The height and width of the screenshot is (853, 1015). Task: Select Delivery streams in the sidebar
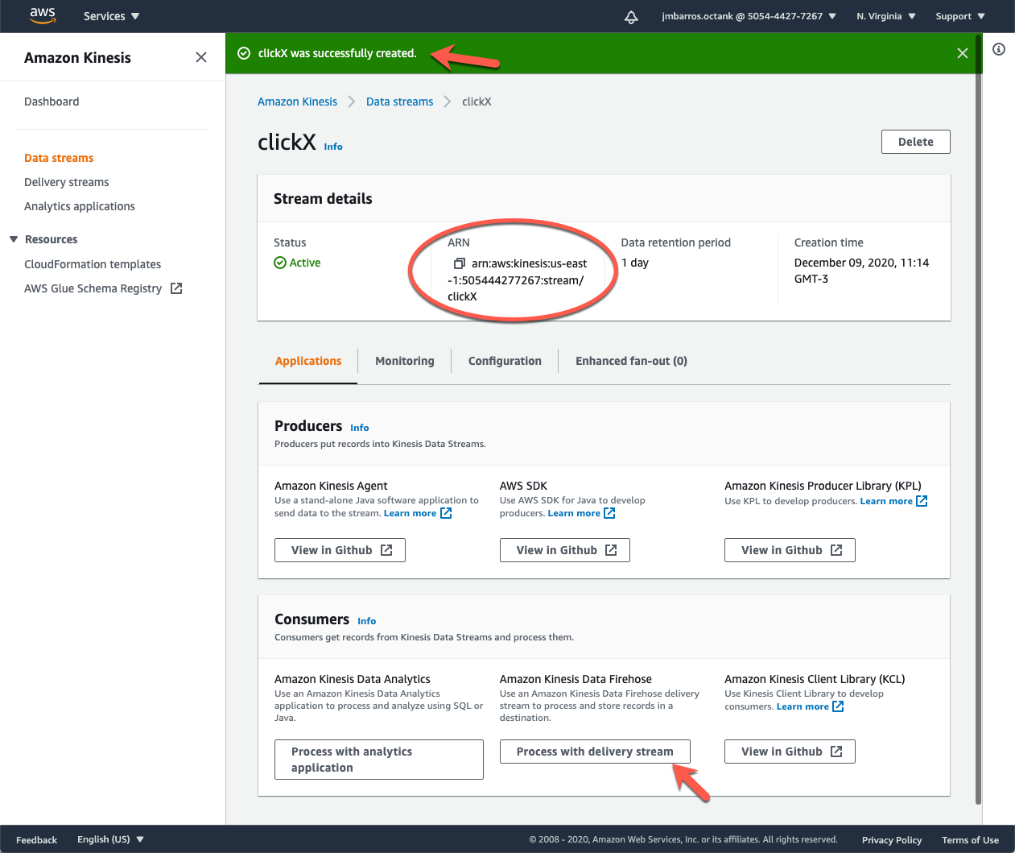pyautogui.click(x=66, y=182)
